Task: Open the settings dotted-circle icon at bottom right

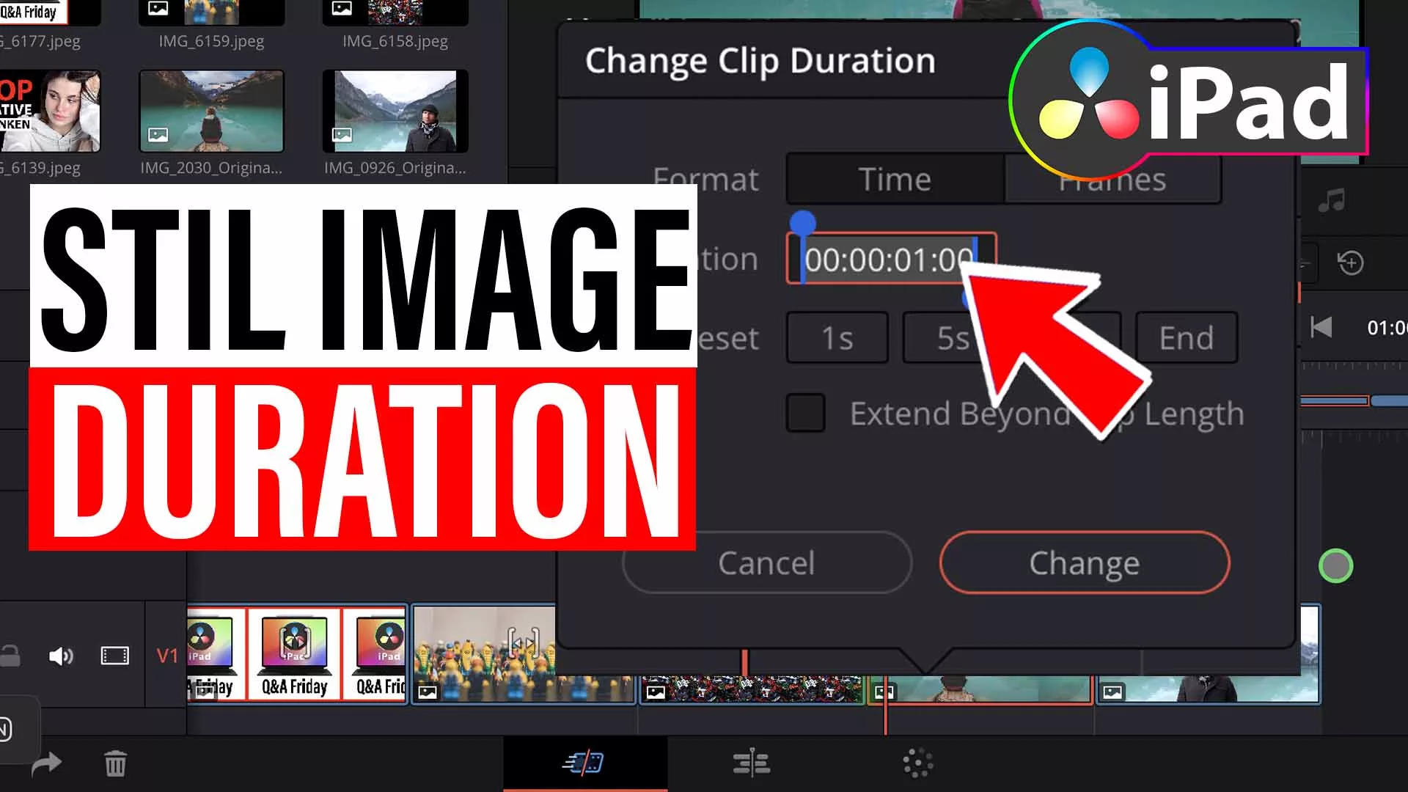Action: (x=917, y=763)
